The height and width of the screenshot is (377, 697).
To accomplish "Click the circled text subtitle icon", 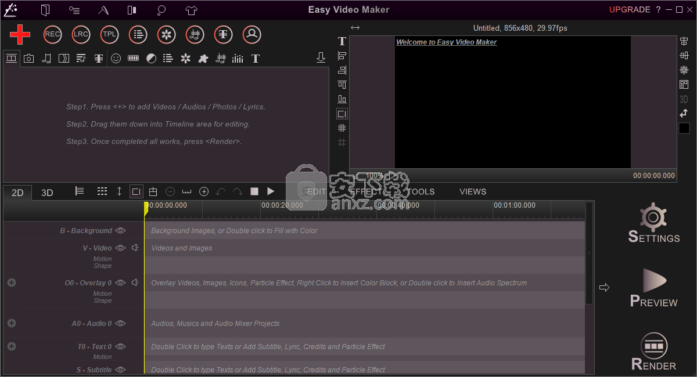I will [224, 35].
